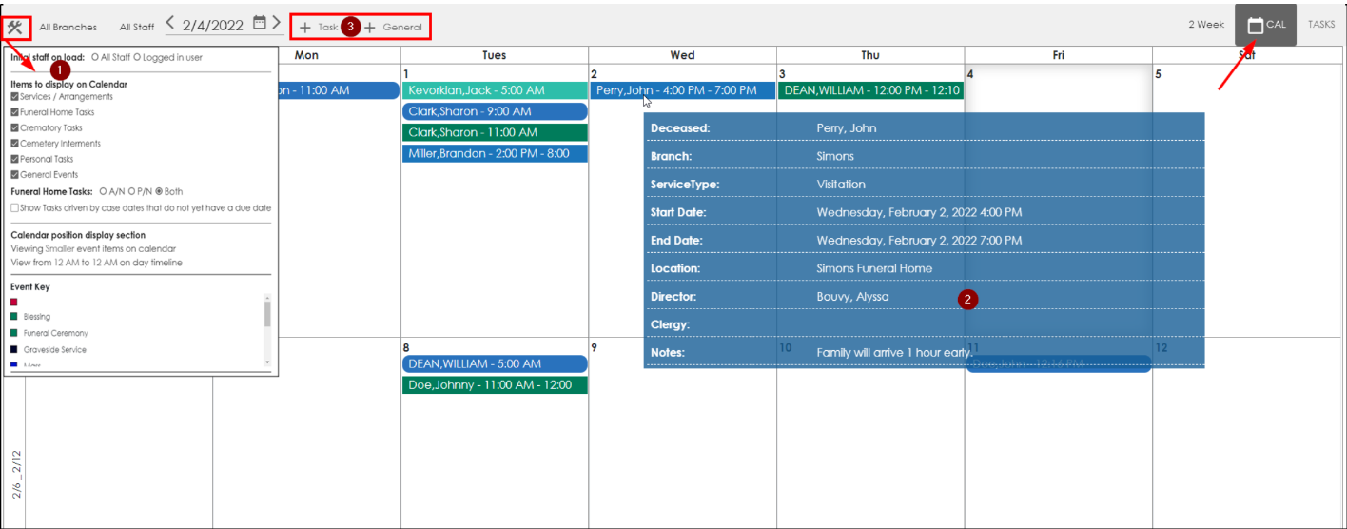Click the plus icon to add General event
This screenshot has height=529, width=1347.
[x=370, y=28]
